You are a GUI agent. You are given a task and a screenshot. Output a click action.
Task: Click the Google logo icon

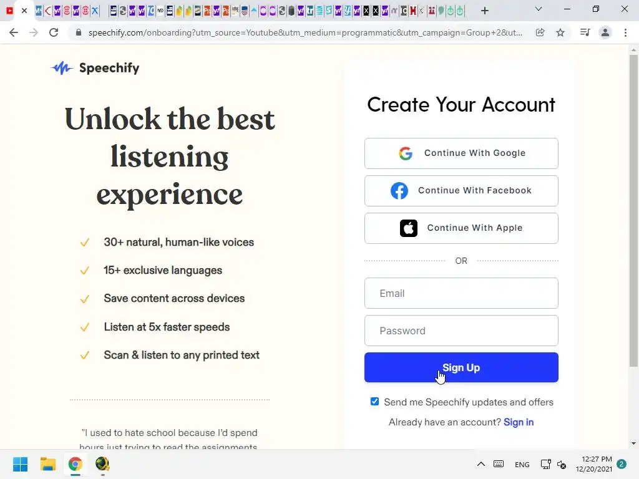point(406,153)
